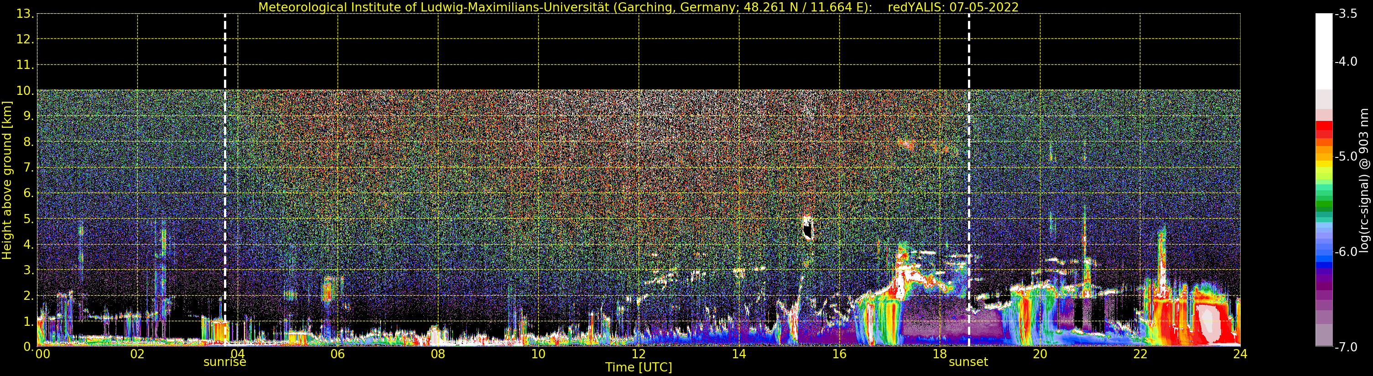
Task: Click the "Height above ground [km]" axis label
Action: coord(7,180)
